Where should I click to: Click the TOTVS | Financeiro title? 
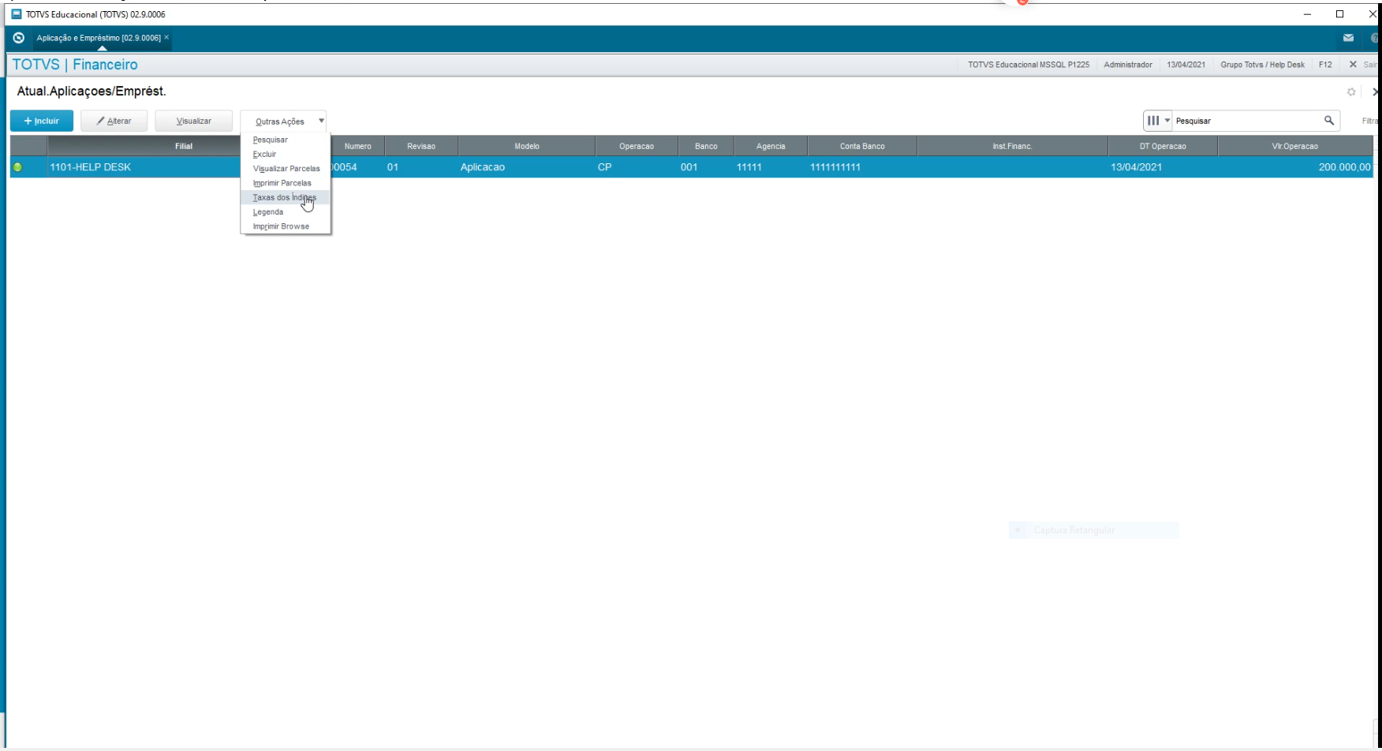75,65
